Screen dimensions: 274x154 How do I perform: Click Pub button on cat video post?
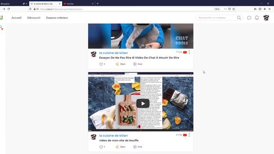click(137, 64)
